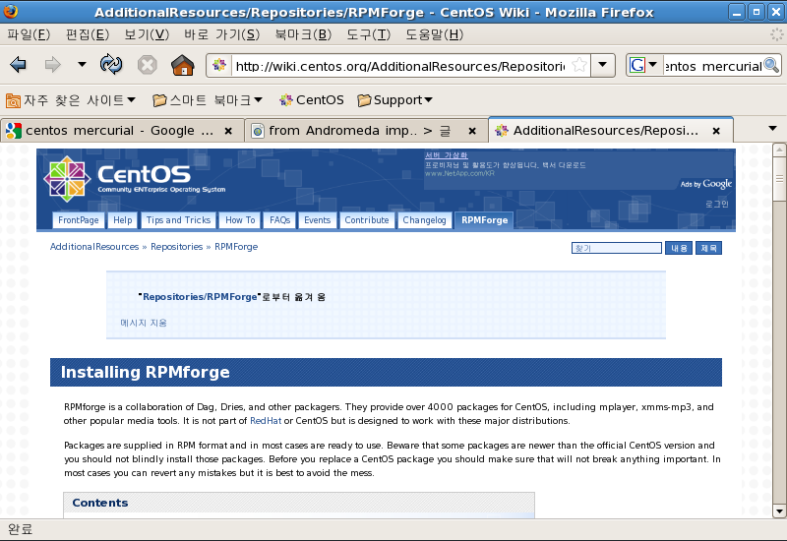Click the Ads by Google label
The height and width of the screenshot is (541, 787).
coord(706,184)
